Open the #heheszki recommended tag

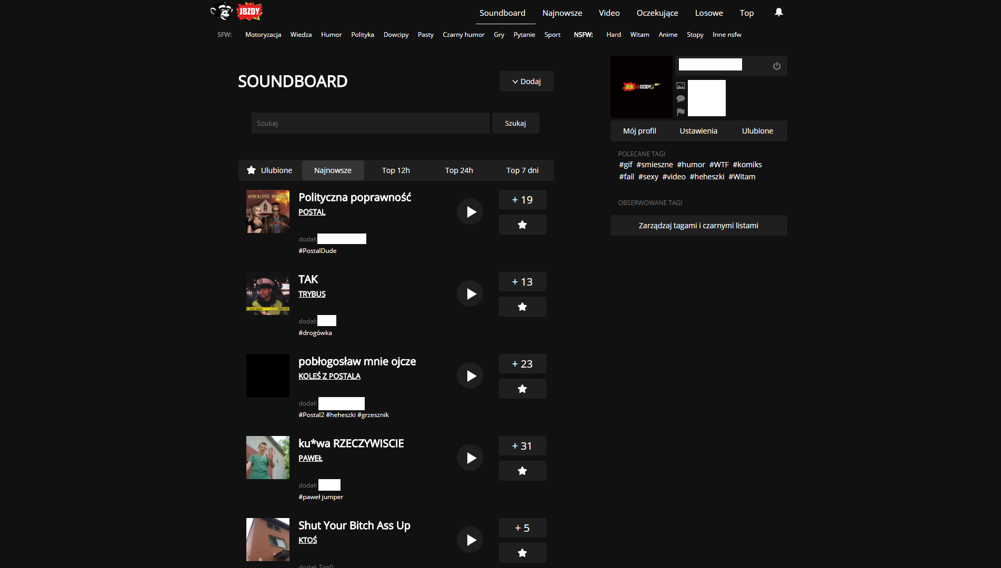707,177
